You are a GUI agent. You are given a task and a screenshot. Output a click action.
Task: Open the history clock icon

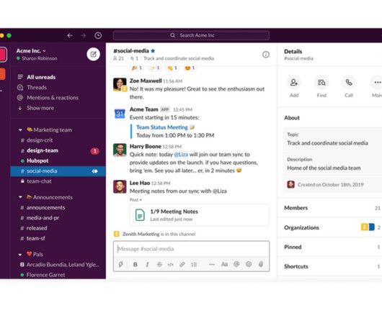click(x=98, y=35)
